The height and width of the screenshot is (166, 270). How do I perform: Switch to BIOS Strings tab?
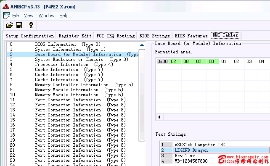click(x=155, y=36)
